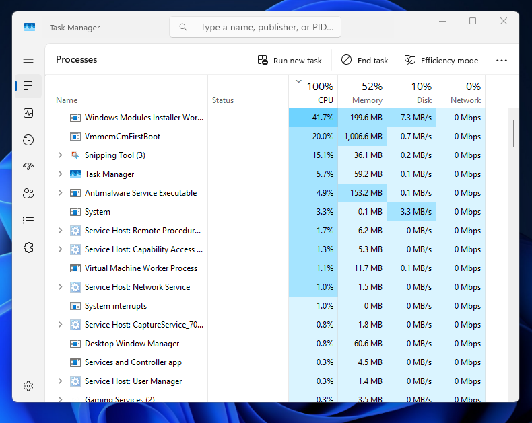Select the 15.1% CPU cell
532x423 pixels.
point(313,155)
